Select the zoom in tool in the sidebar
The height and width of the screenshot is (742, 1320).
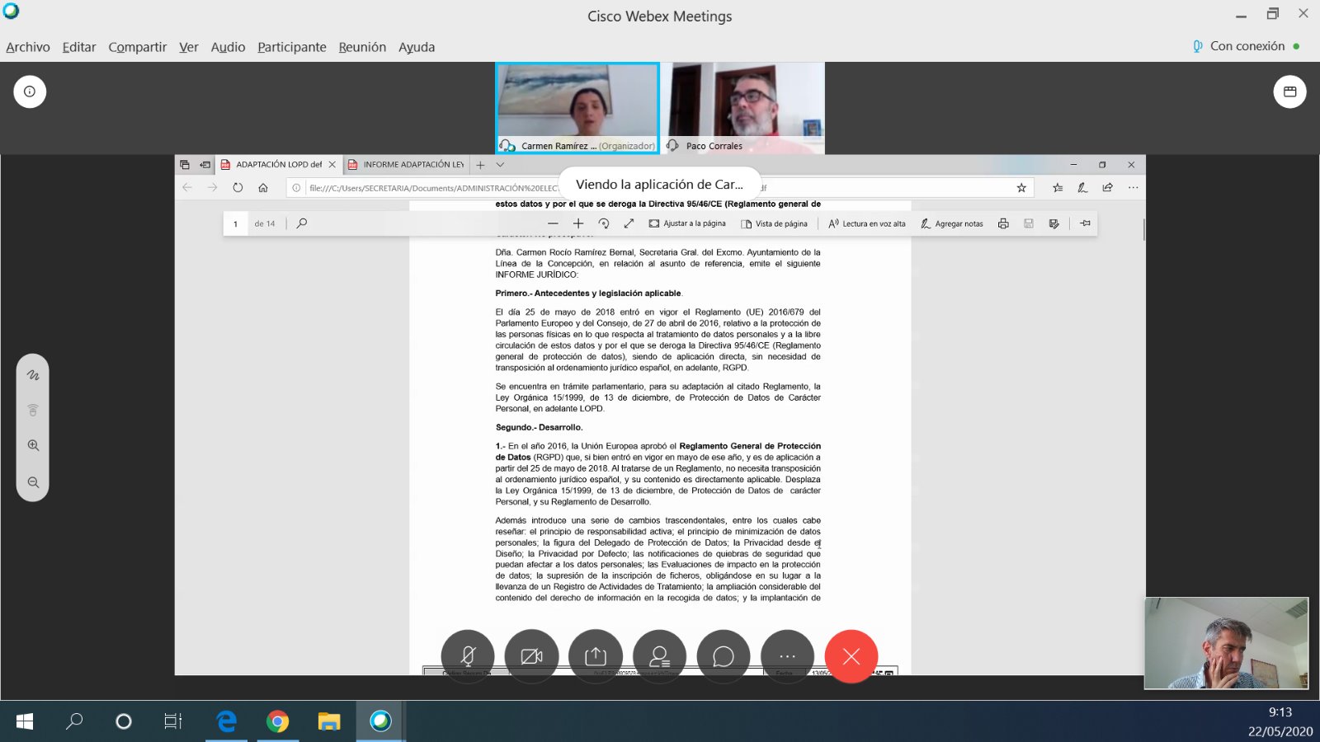[33, 445]
